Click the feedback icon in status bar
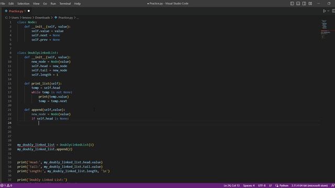The height and width of the screenshot is (188, 335). tap(333, 186)
